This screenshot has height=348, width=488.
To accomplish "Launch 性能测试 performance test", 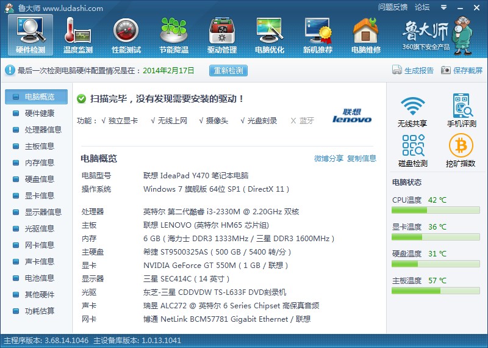I will click(x=126, y=35).
